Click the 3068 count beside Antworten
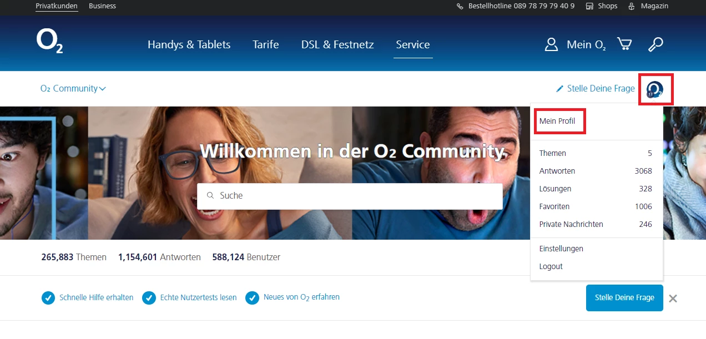The image size is (706, 339). pyautogui.click(x=643, y=171)
